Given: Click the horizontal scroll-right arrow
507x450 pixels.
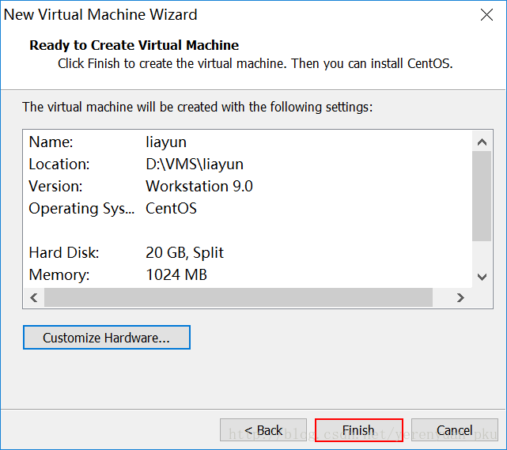Looking at the screenshot, I should click(460, 297).
